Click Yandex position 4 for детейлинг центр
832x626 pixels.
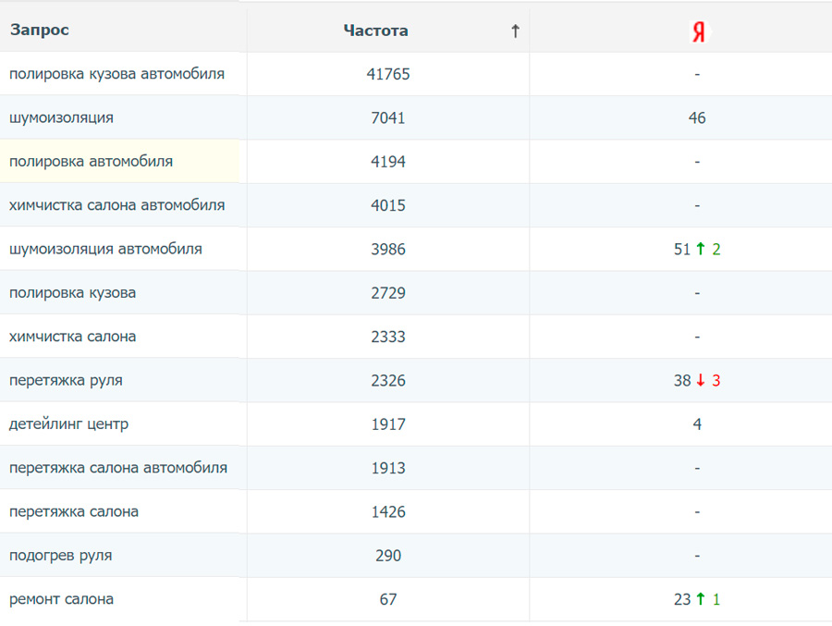697,424
